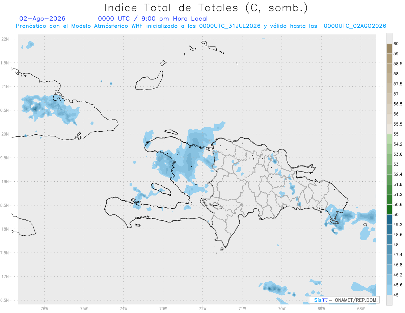Click the "1.5N" latitude label

[x=5, y=63]
